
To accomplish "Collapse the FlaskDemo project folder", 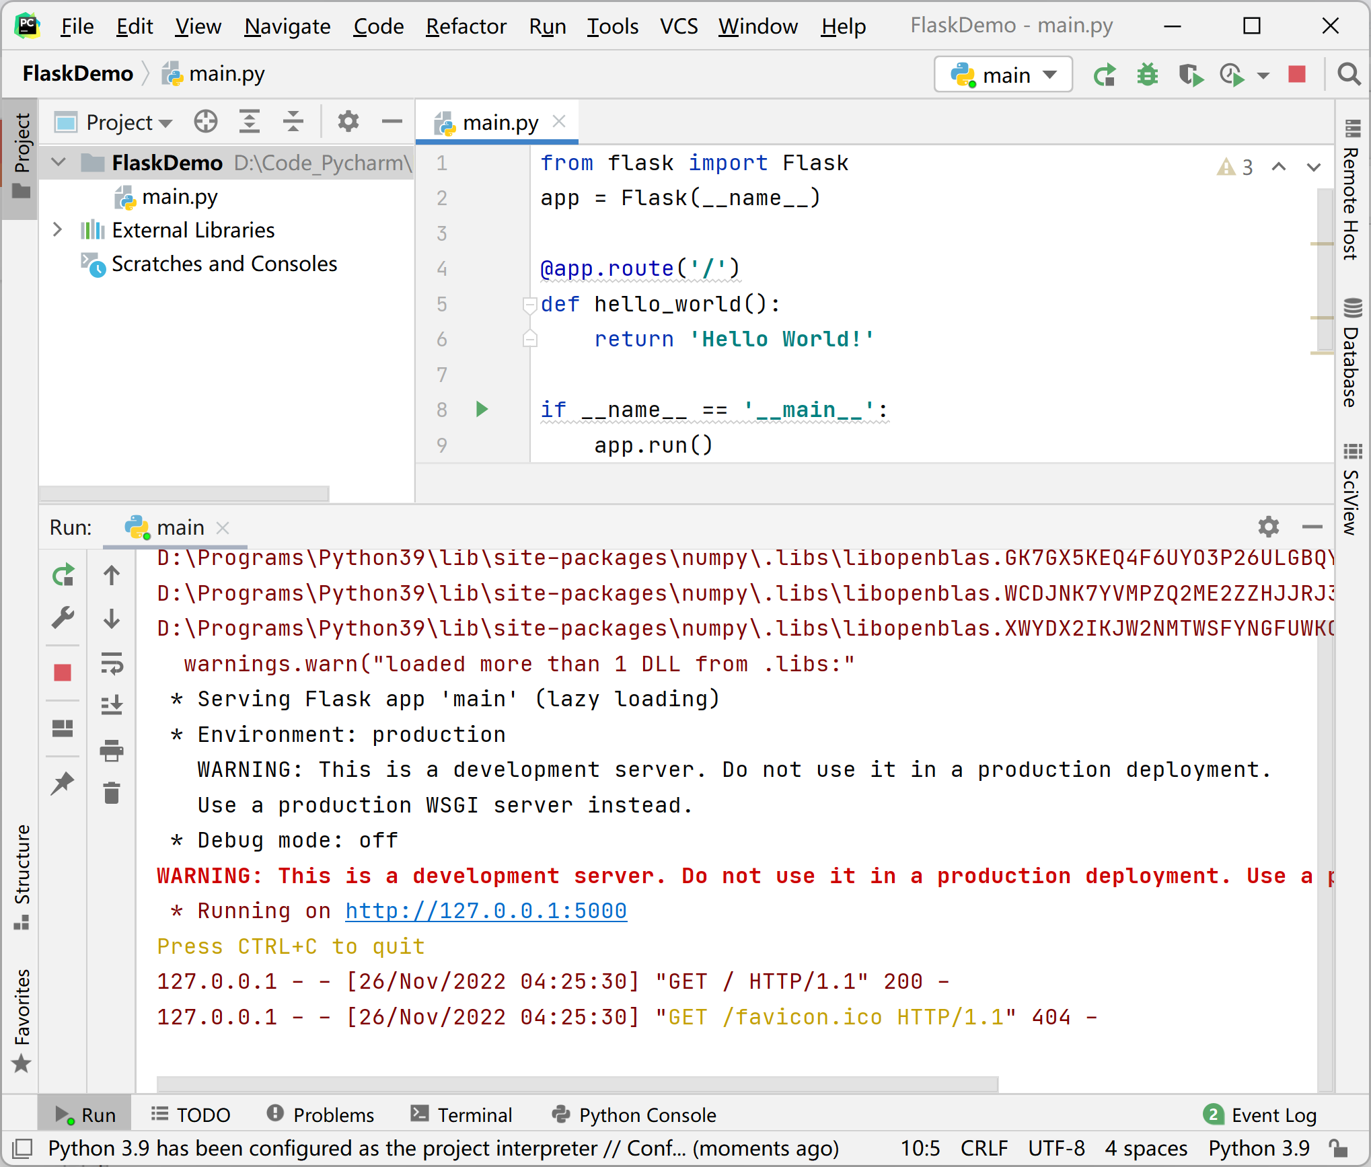I will click(59, 162).
